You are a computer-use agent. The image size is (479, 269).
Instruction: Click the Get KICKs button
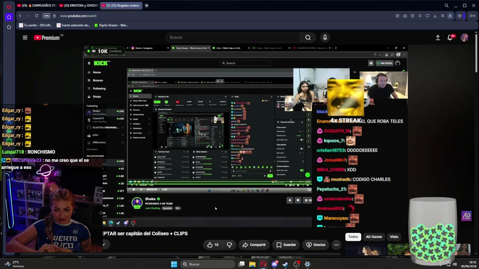pyautogui.click(x=384, y=63)
